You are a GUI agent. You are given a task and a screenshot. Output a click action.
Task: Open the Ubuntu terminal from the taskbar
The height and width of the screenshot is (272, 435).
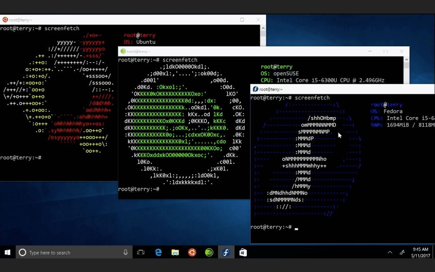pos(192,252)
